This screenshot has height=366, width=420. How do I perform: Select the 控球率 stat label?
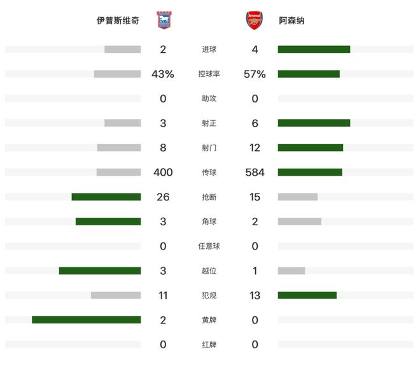209,74
